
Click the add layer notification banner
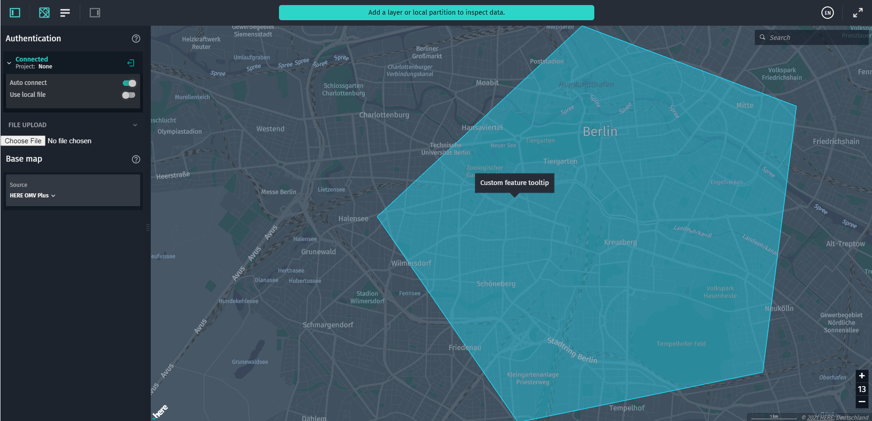436,12
